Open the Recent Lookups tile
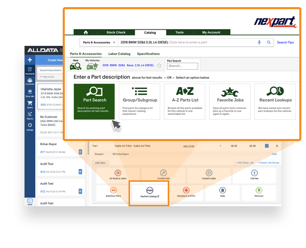This screenshot has width=306, height=248. point(275,101)
